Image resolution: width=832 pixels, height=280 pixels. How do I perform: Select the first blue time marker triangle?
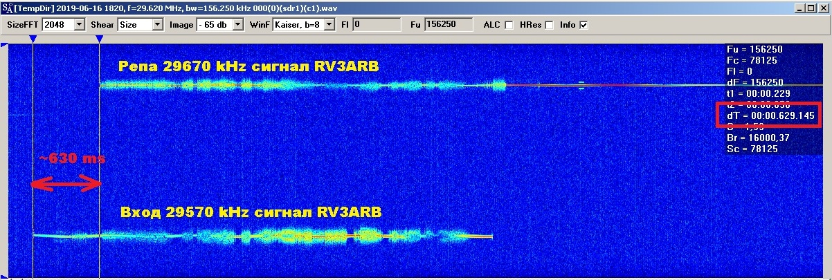pos(33,39)
